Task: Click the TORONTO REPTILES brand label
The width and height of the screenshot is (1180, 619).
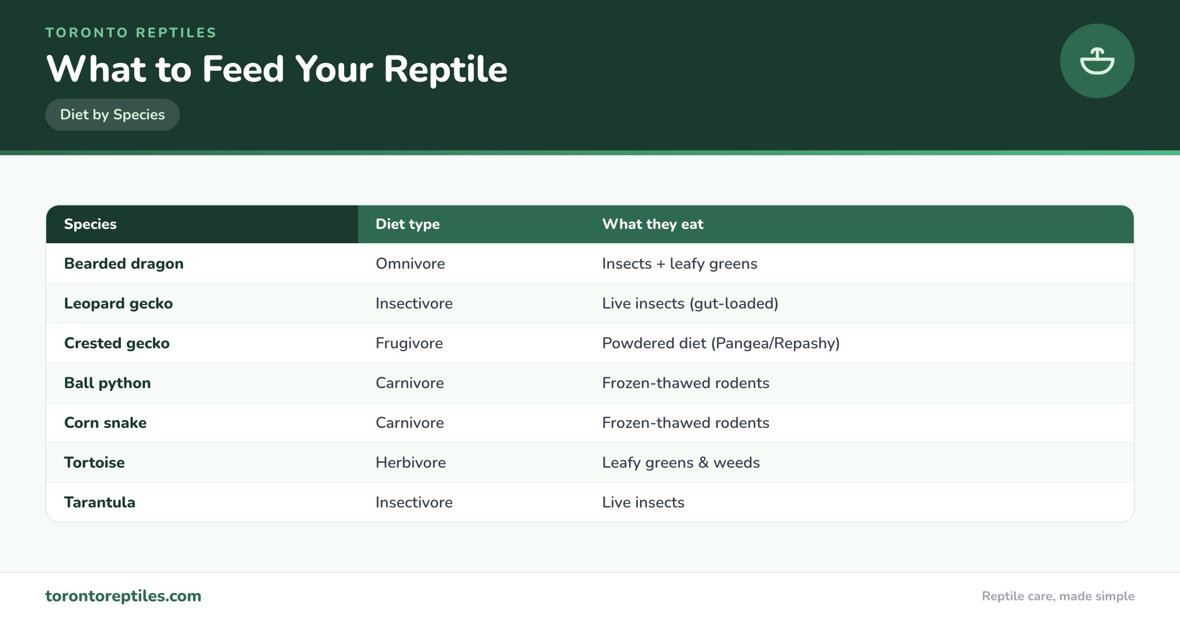Action: [x=131, y=32]
